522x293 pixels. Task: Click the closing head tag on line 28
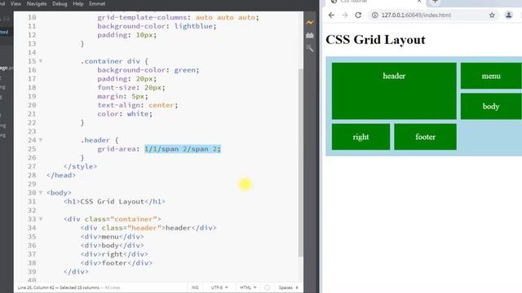(x=61, y=175)
